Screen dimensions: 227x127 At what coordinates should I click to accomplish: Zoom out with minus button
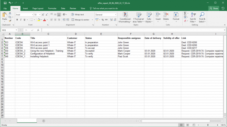click(x=199, y=125)
